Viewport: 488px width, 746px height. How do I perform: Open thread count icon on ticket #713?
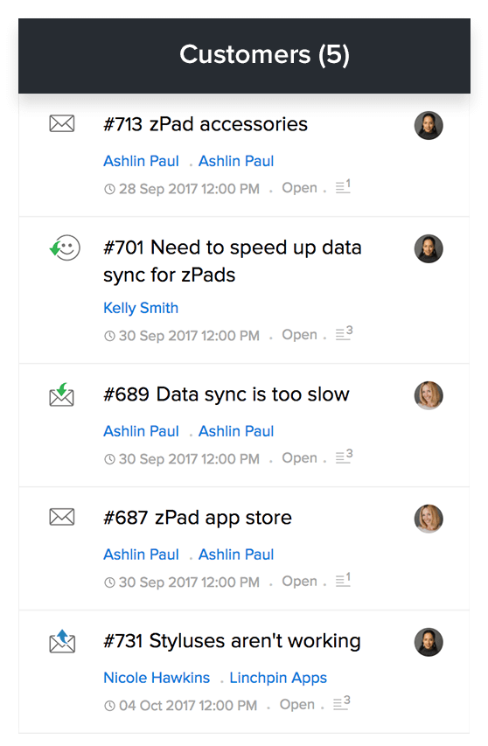coord(343,186)
